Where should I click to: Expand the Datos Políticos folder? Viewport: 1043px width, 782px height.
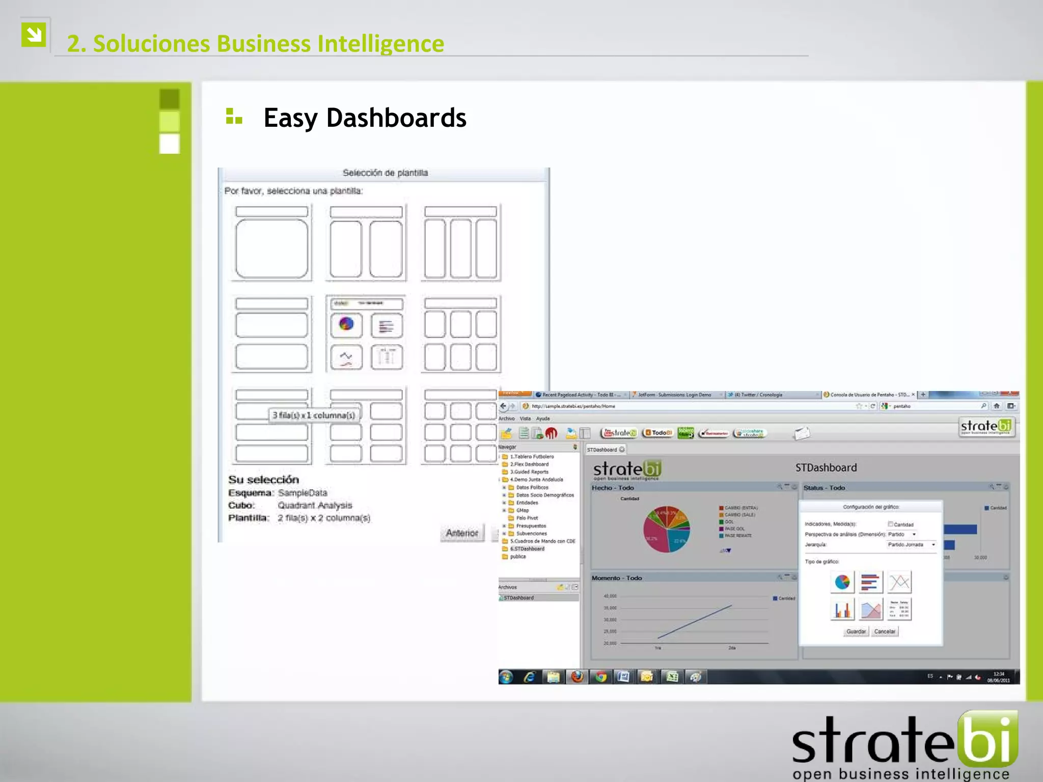(504, 487)
